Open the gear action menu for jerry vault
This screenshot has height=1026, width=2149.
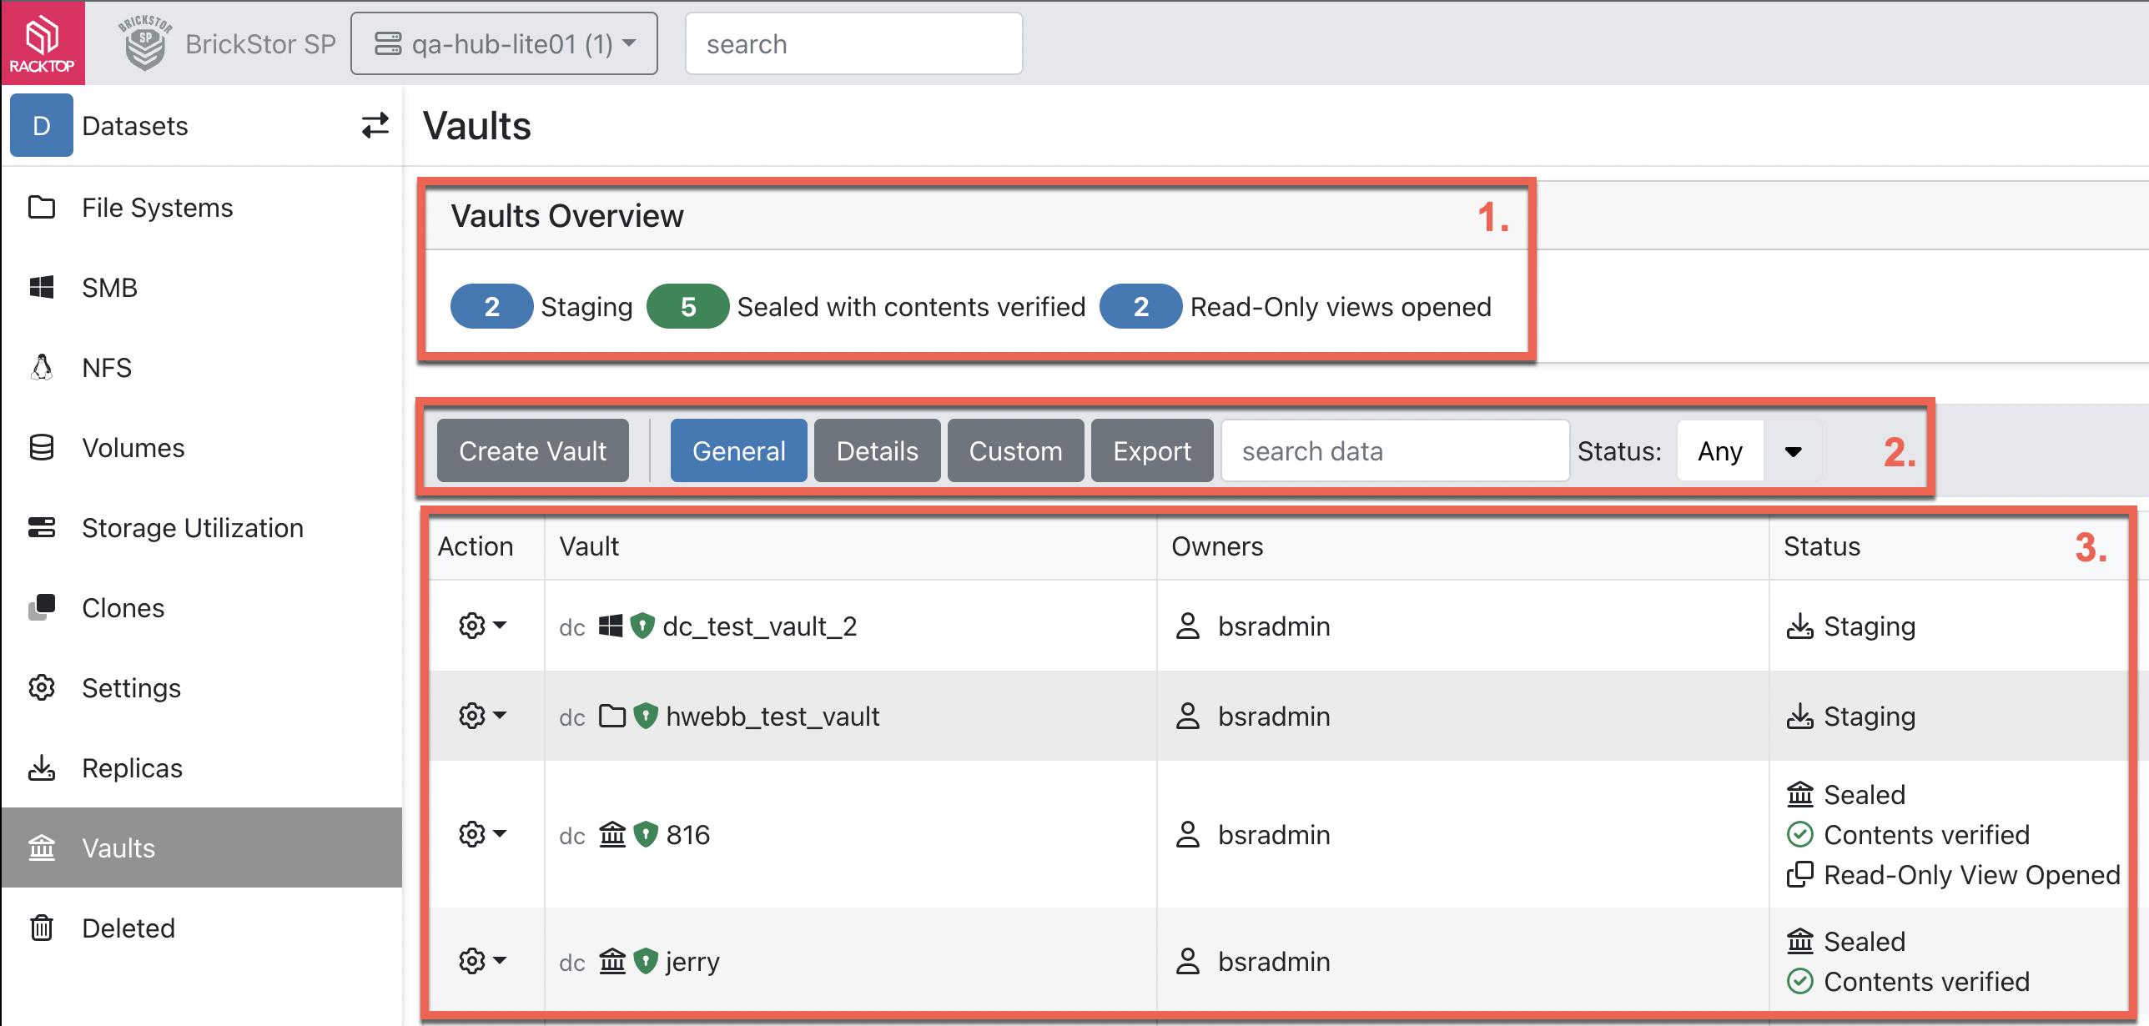pyautogui.click(x=482, y=961)
